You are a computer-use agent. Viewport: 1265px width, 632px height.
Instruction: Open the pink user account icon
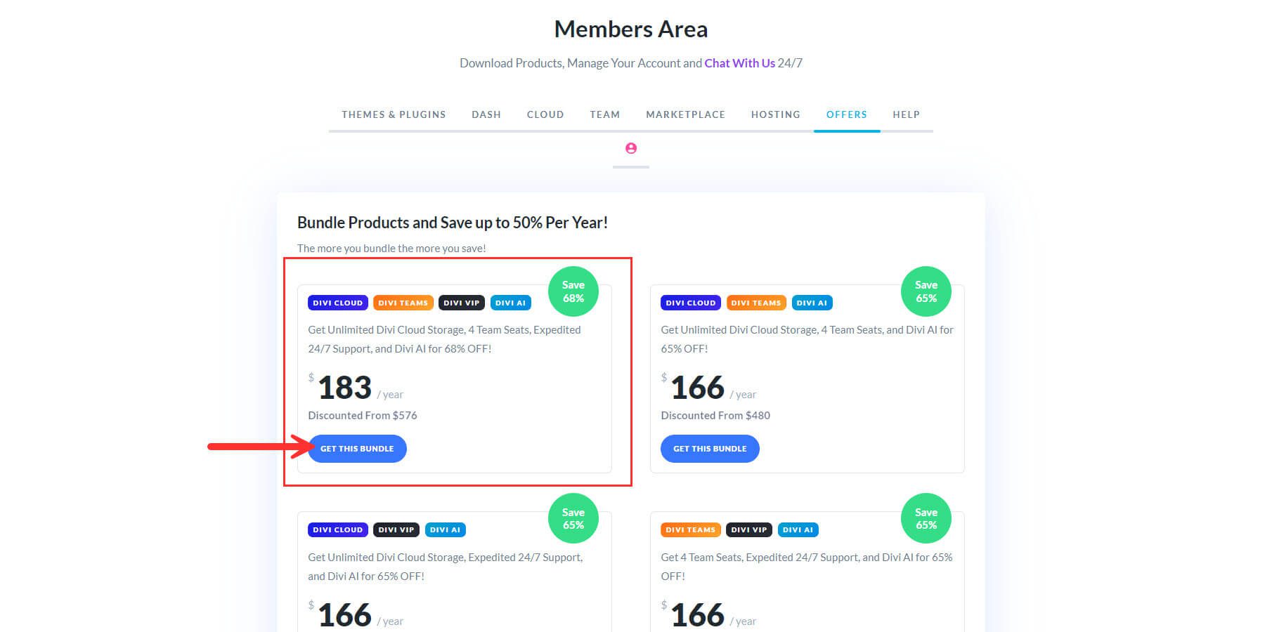pos(630,148)
